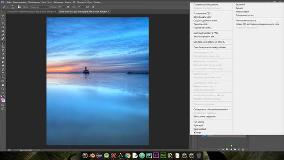Open Dreamweaver from the dock
Image resolution: width=284 pixels, height=160 pixels.
click(x=163, y=156)
